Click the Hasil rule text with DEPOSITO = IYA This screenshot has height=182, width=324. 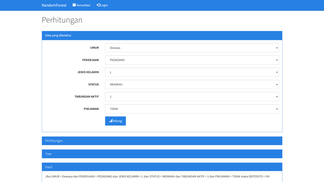coord(157,176)
